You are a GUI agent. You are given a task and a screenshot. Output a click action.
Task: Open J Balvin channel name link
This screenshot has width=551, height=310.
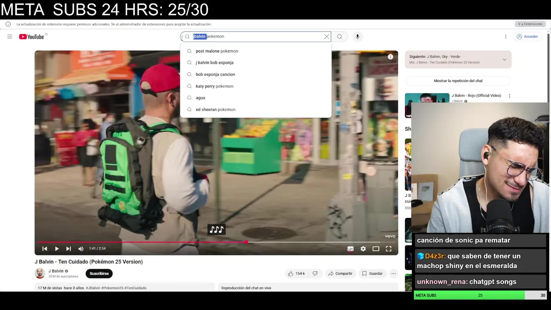pos(56,271)
